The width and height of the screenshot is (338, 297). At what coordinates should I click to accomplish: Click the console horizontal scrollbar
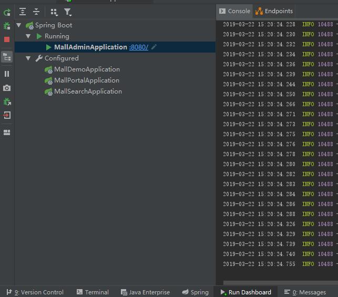pyautogui.click(x=280, y=283)
